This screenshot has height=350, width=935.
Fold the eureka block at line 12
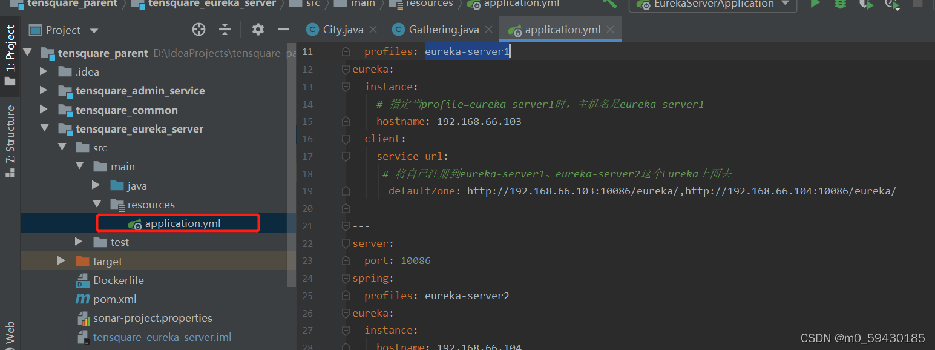click(x=346, y=70)
